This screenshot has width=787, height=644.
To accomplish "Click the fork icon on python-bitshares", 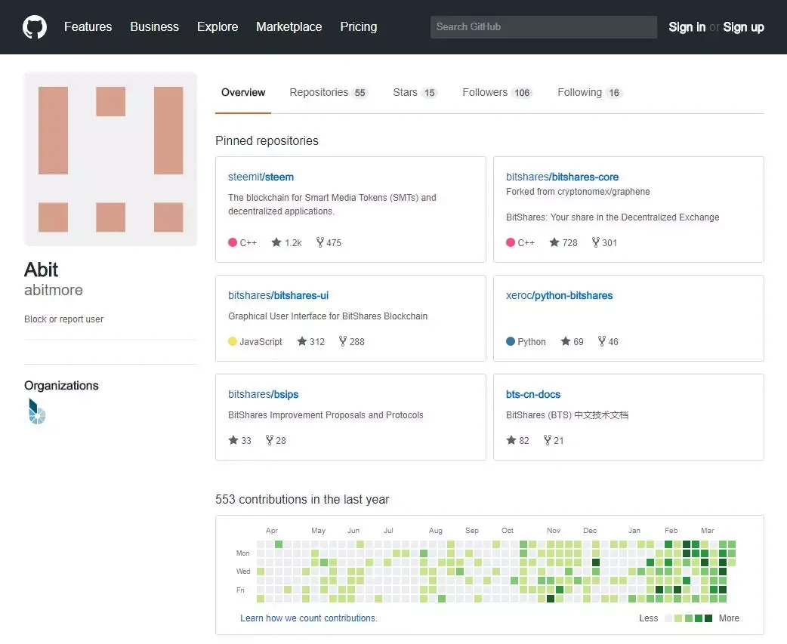I will pos(602,341).
